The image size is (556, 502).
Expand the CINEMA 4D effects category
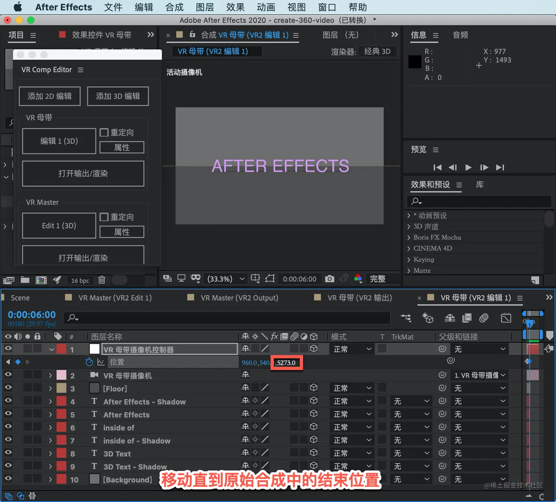coord(409,249)
